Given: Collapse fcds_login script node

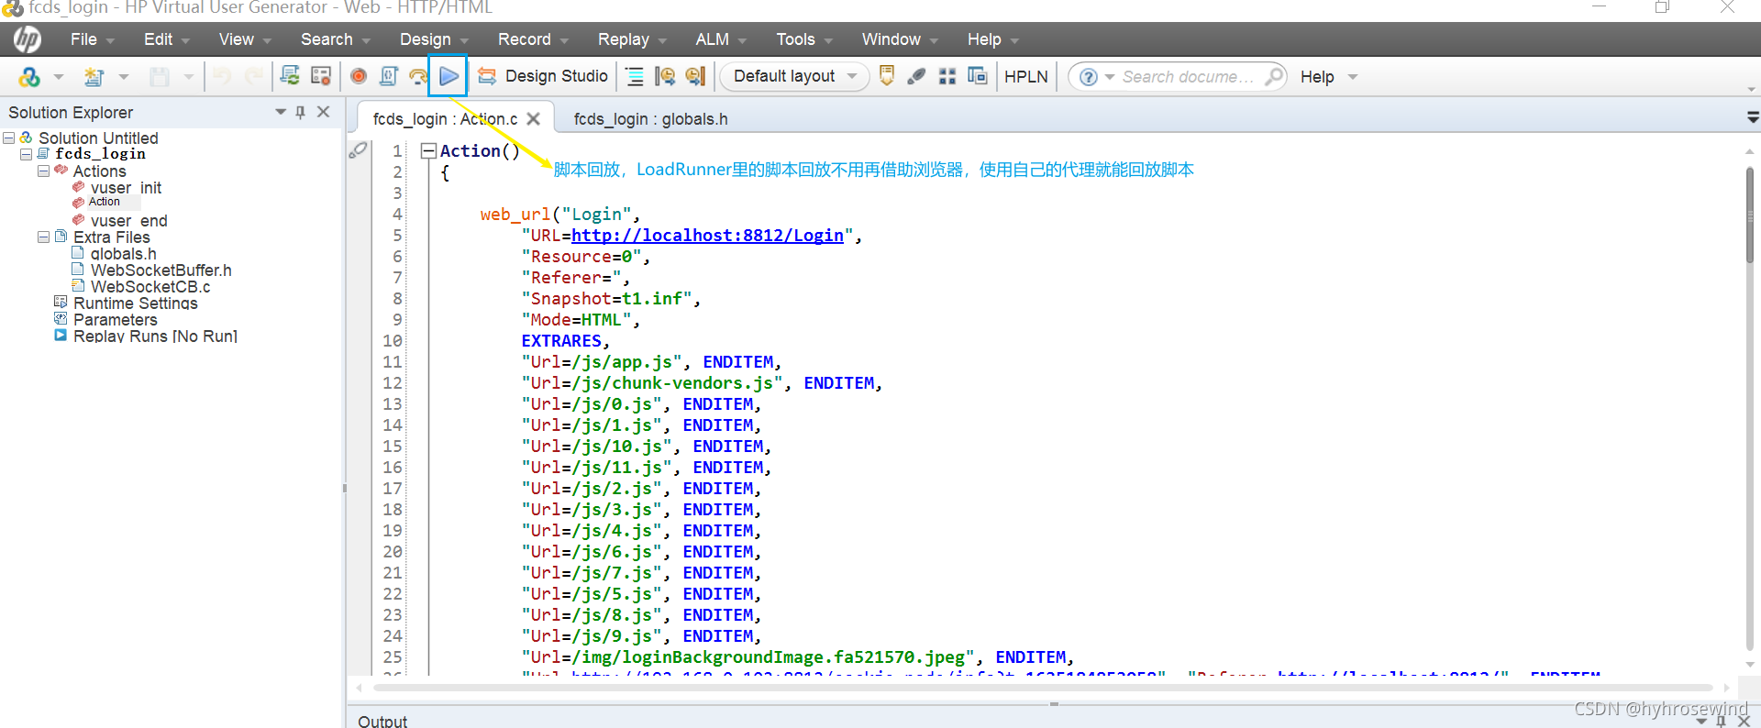Looking at the screenshot, I should point(26,154).
